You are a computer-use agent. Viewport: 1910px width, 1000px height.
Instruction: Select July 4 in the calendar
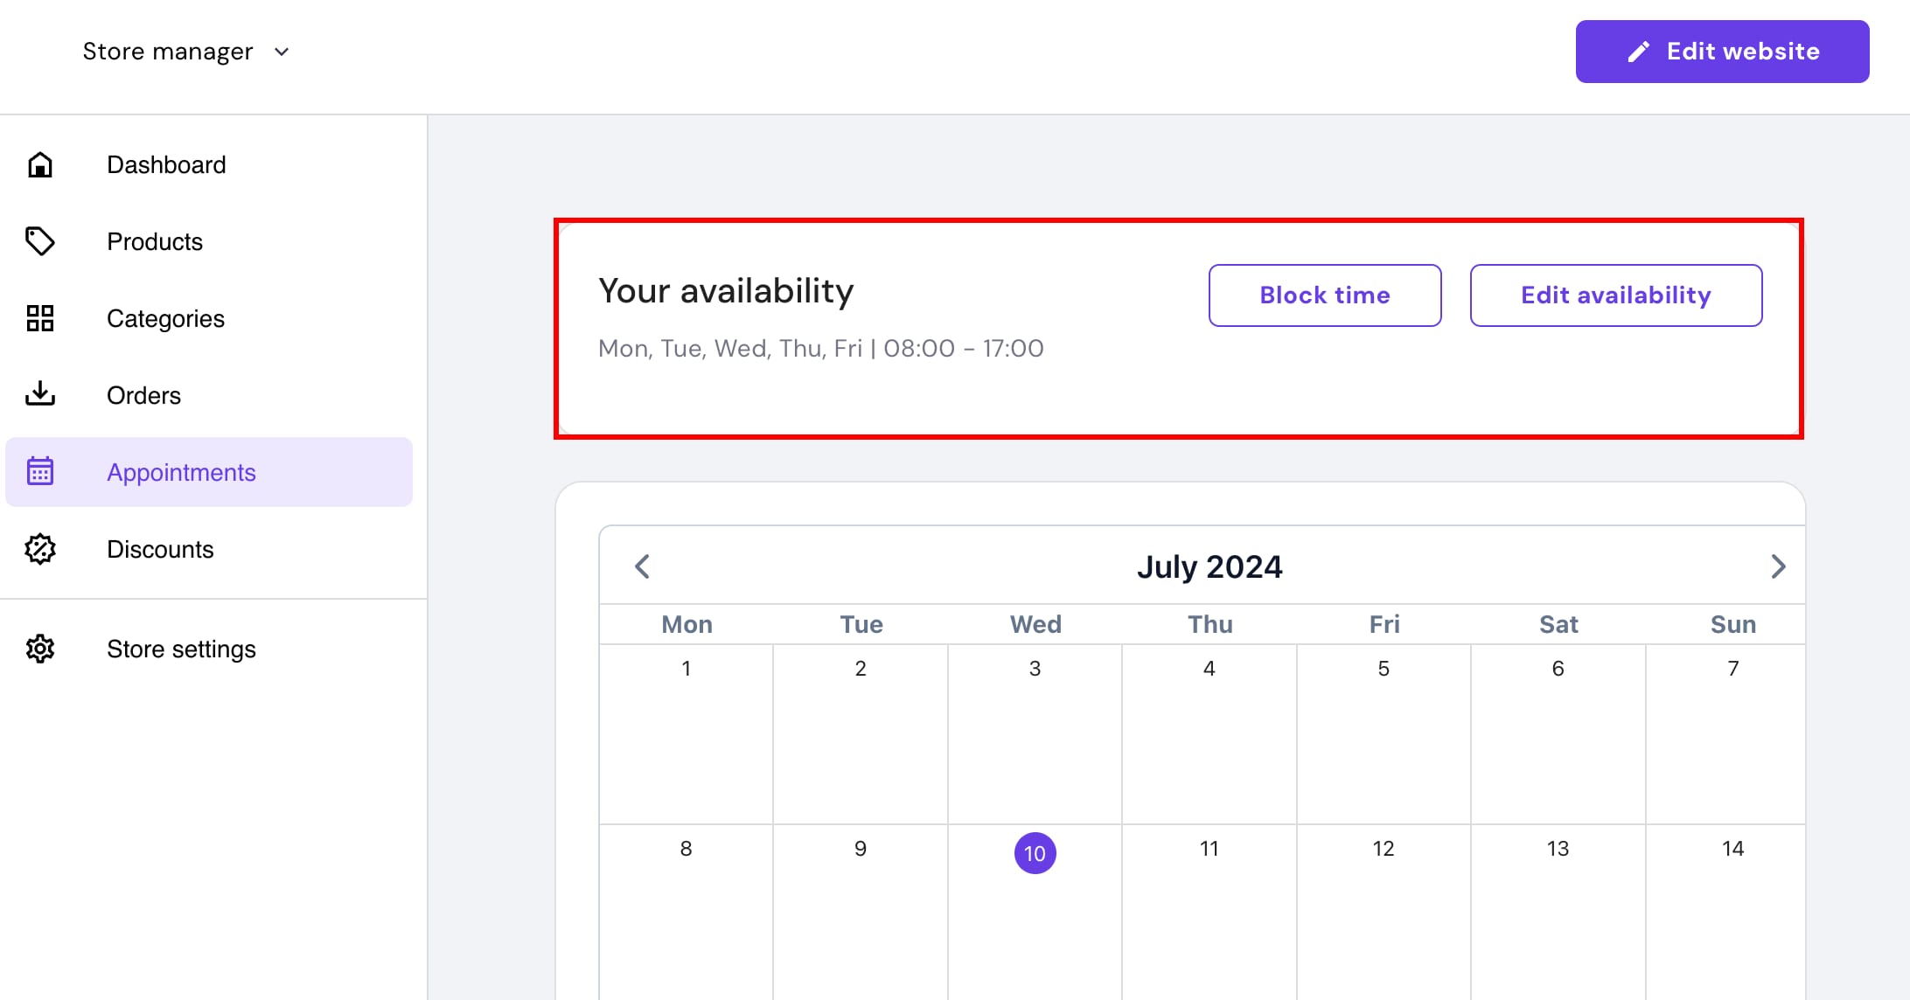[1209, 734]
